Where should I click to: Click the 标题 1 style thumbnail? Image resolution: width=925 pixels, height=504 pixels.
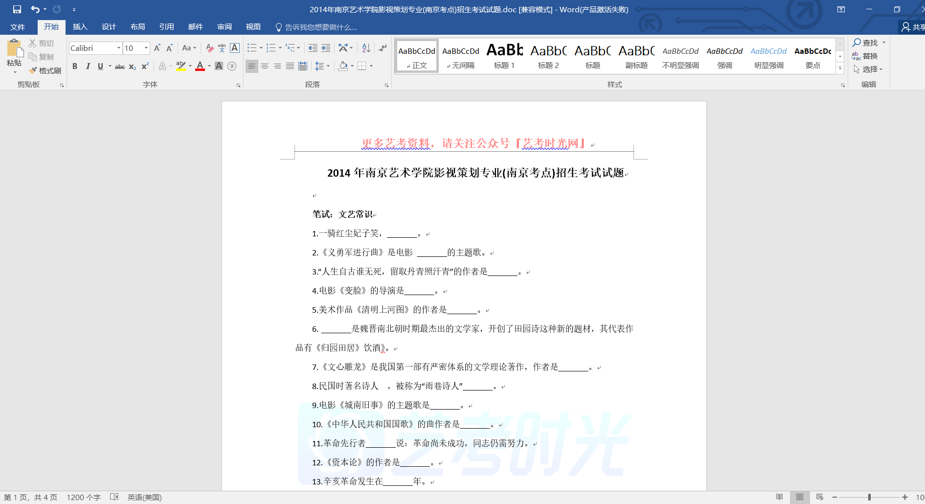(x=504, y=56)
